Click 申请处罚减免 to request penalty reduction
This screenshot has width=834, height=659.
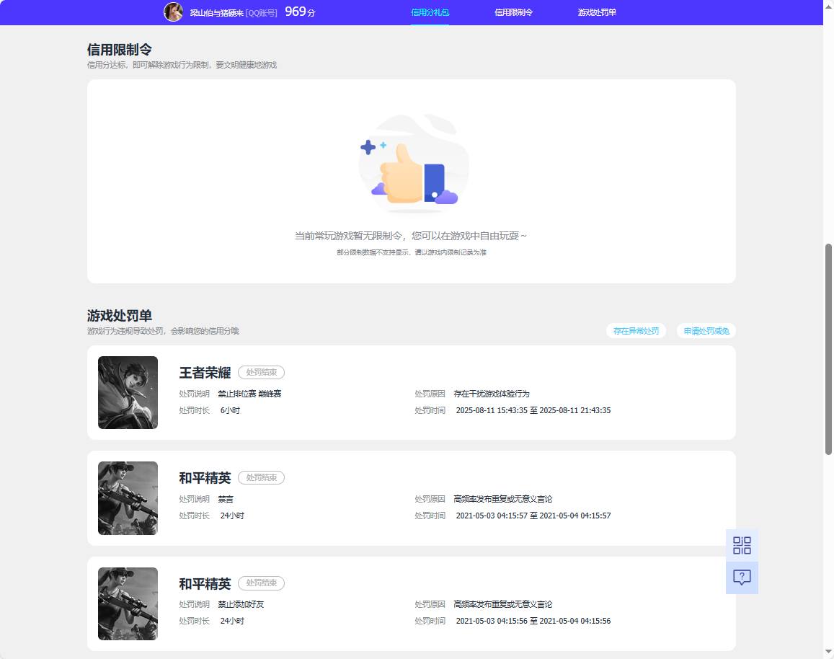pos(706,331)
